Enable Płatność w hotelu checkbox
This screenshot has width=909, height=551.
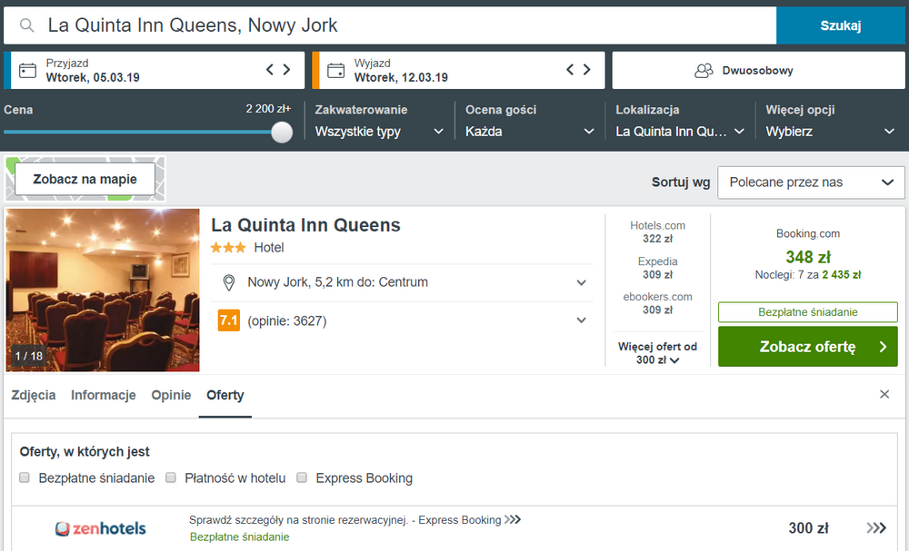171,477
